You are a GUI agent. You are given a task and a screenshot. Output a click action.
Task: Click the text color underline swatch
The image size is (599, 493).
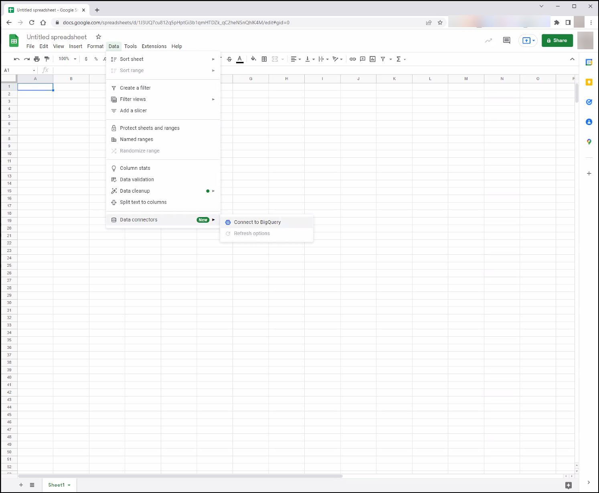click(240, 59)
